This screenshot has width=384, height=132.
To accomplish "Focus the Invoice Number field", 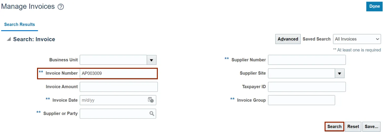I will (x=118, y=73).
